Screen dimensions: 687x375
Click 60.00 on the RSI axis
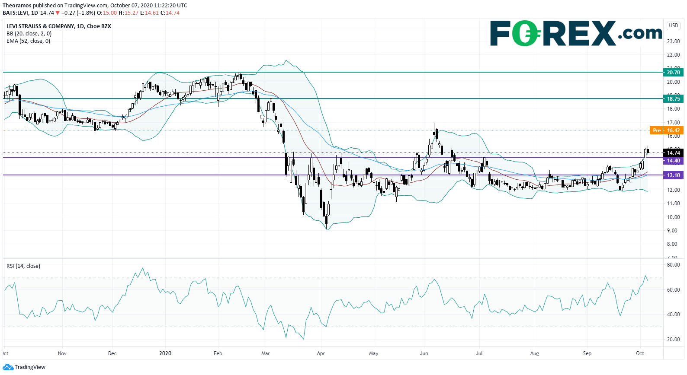673,290
